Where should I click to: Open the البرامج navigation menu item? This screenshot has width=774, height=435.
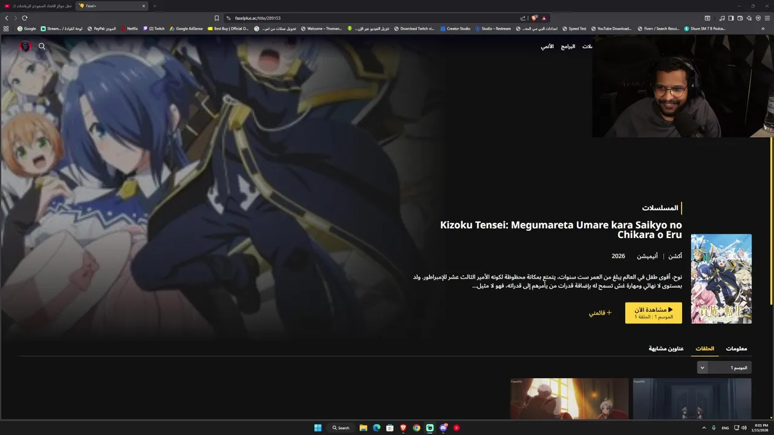pyautogui.click(x=568, y=47)
